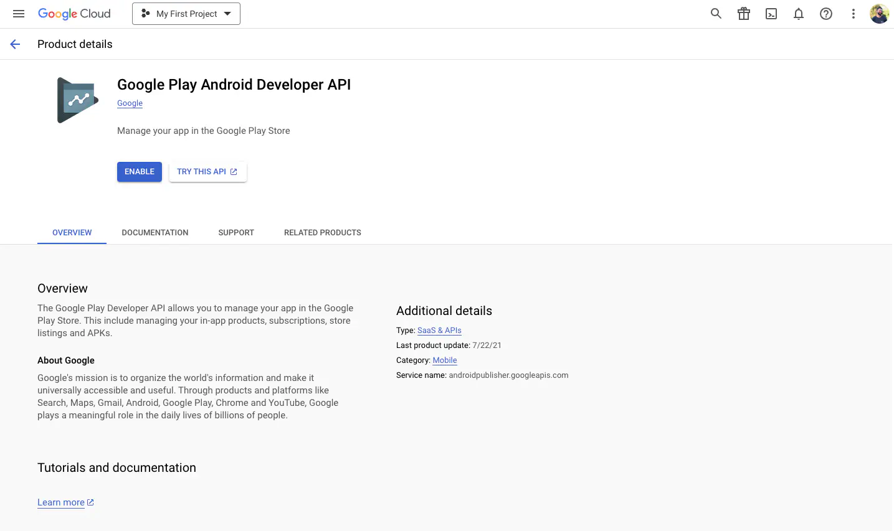Click 'Manage your app in the Google Play Store'
This screenshot has height=531, width=894.
[x=204, y=131]
